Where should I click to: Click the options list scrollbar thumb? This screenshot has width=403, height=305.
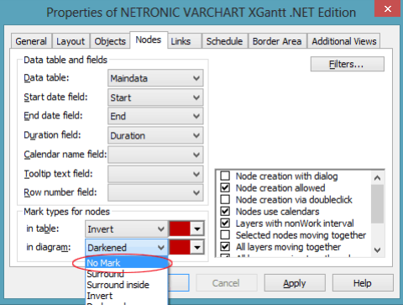pos(377,204)
